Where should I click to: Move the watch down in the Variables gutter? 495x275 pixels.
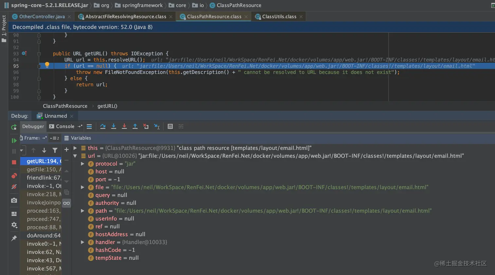pyautogui.click(x=66, y=181)
